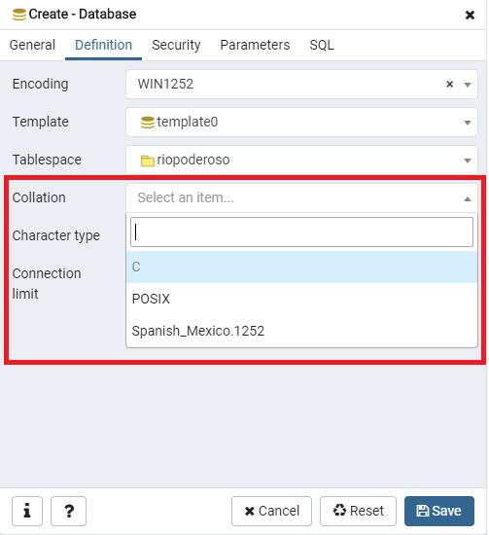This screenshot has height=535, width=489.
Task: Select the C collation option
Action: pyautogui.click(x=301, y=267)
